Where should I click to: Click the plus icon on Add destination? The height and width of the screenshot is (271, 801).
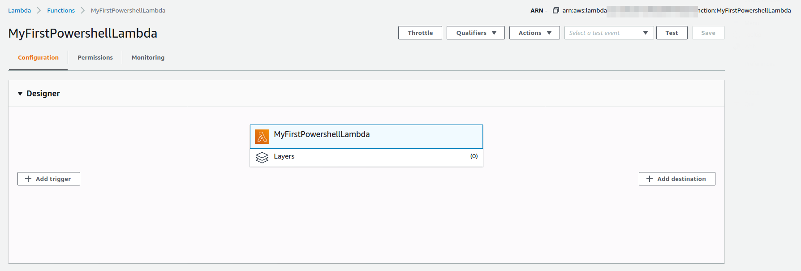(650, 179)
